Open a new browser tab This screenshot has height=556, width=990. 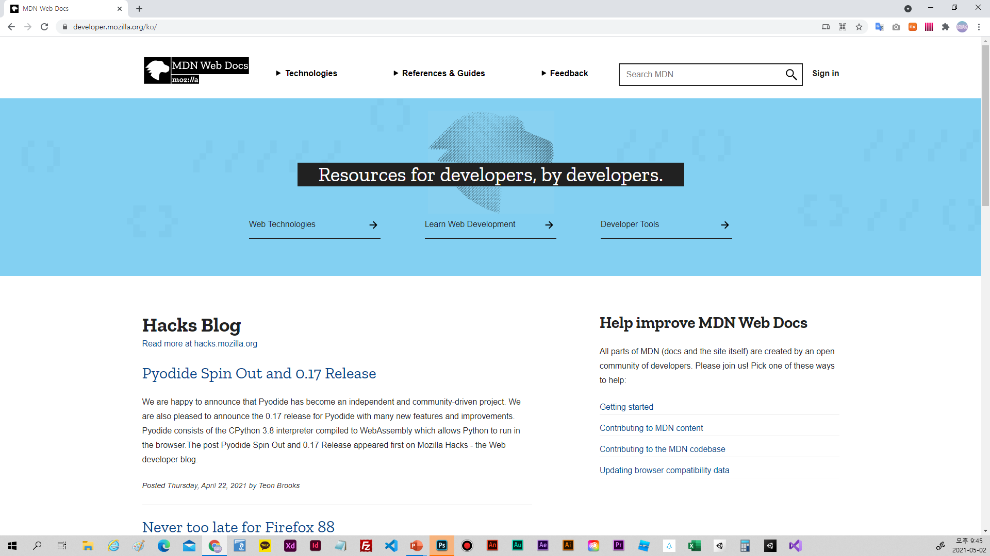(x=139, y=9)
